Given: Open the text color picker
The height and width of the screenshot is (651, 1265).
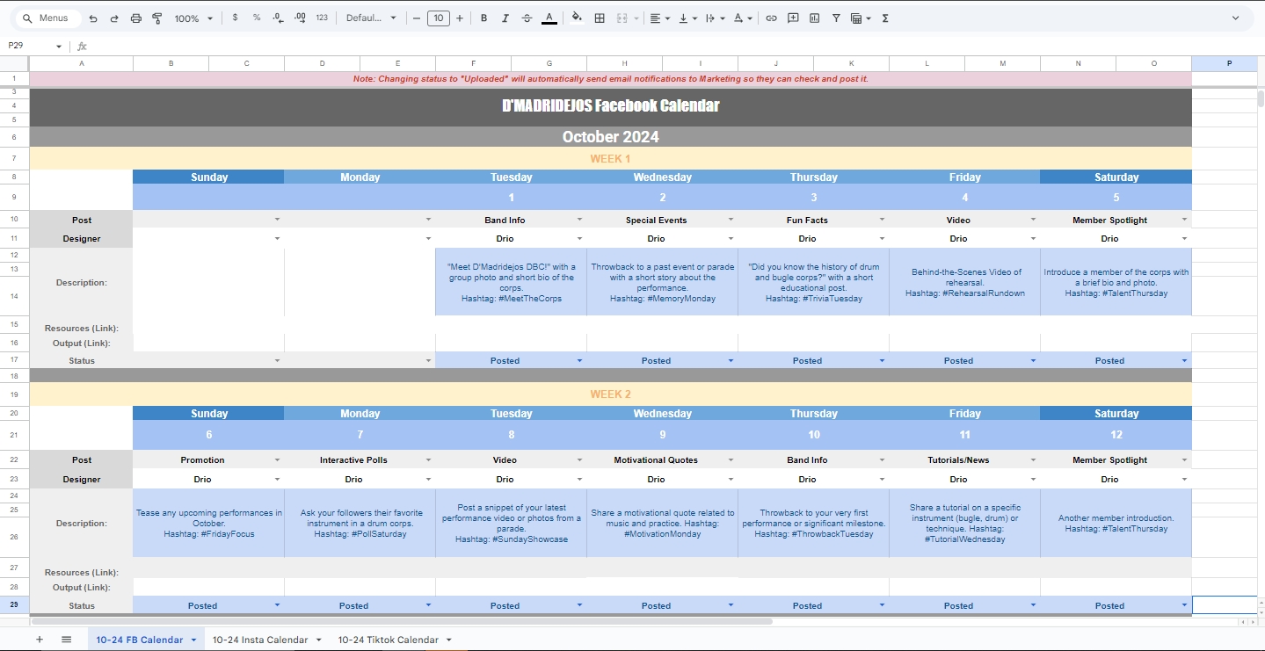Looking at the screenshot, I should (x=549, y=18).
